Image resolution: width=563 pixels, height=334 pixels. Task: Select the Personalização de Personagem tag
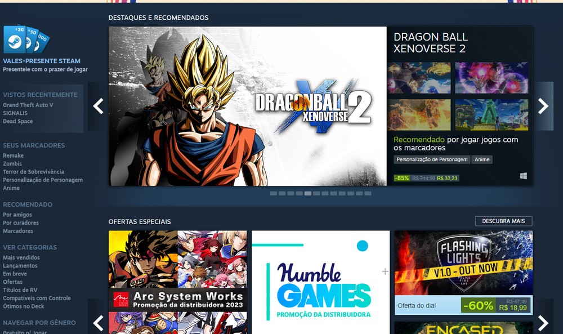tap(432, 159)
